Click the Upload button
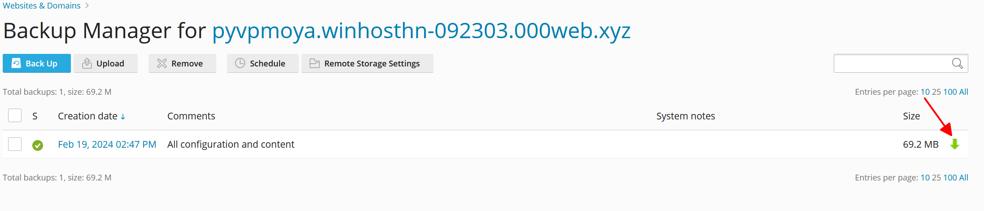This screenshot has width=984, height=211. [105, 63]
